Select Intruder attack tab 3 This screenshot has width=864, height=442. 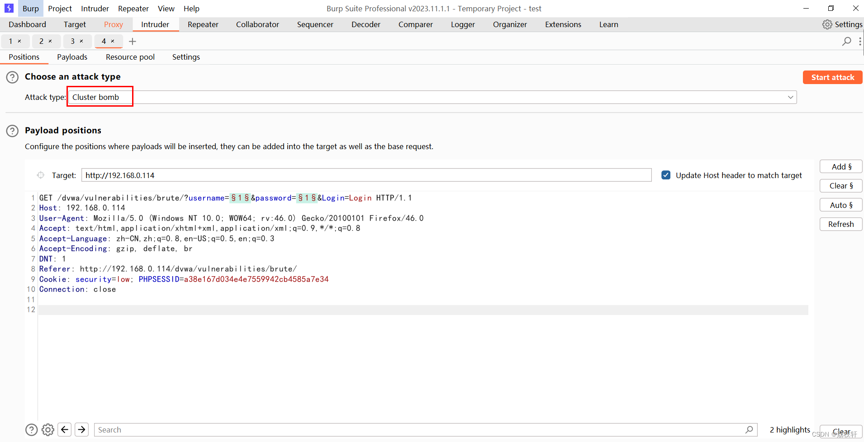tap(72, 41)
